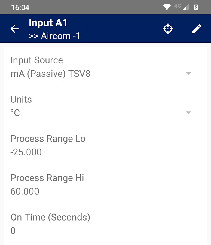Edit the Process Range Hi value 60.000

[25, 191]
